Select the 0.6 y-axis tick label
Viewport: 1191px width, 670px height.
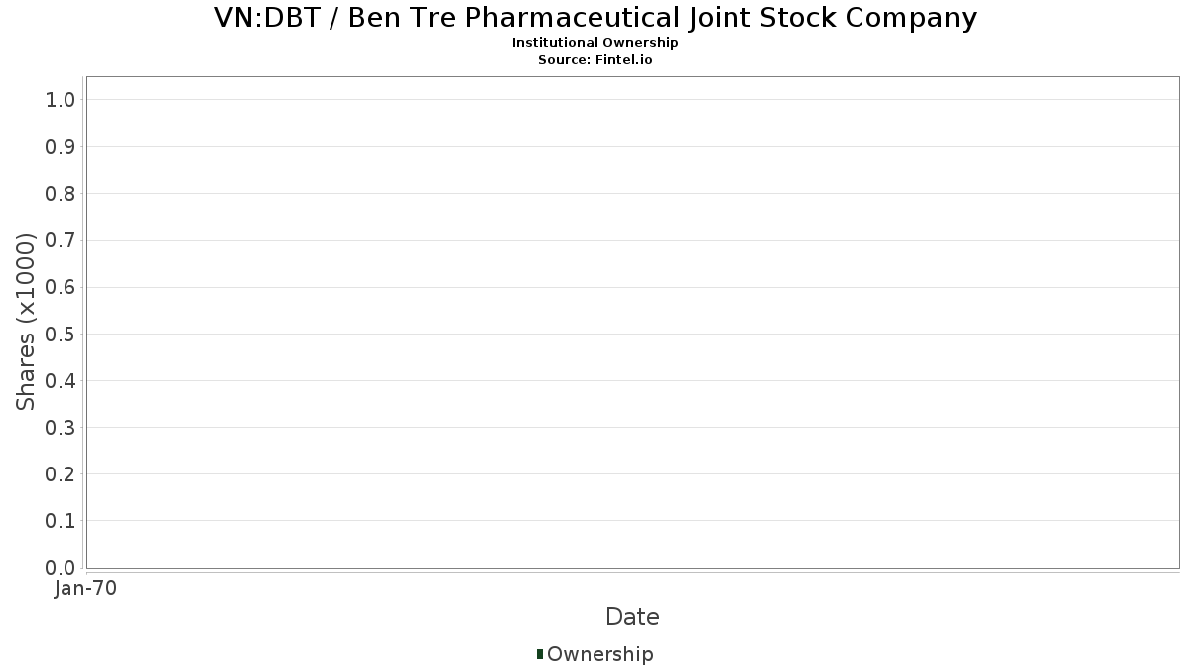point(61,287)
